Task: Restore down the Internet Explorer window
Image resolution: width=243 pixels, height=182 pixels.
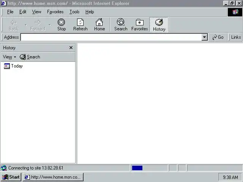Action: pos(232,3)
